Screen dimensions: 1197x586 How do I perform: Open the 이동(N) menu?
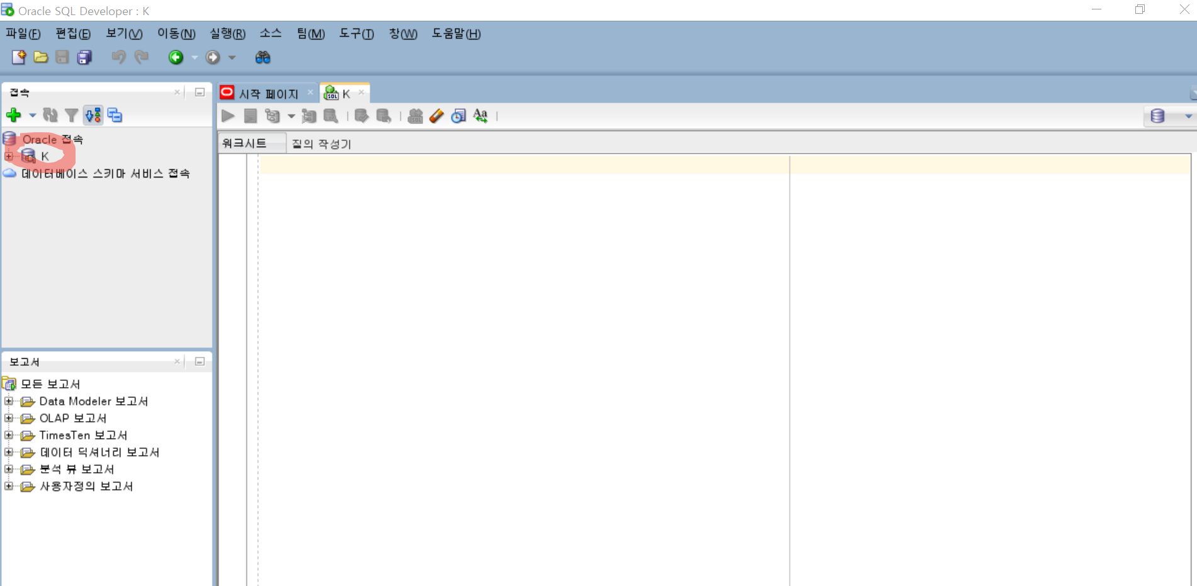tap(176, 33)
